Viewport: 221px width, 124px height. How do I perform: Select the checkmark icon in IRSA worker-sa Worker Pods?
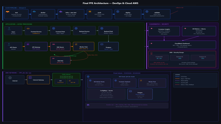click(76, 44)
